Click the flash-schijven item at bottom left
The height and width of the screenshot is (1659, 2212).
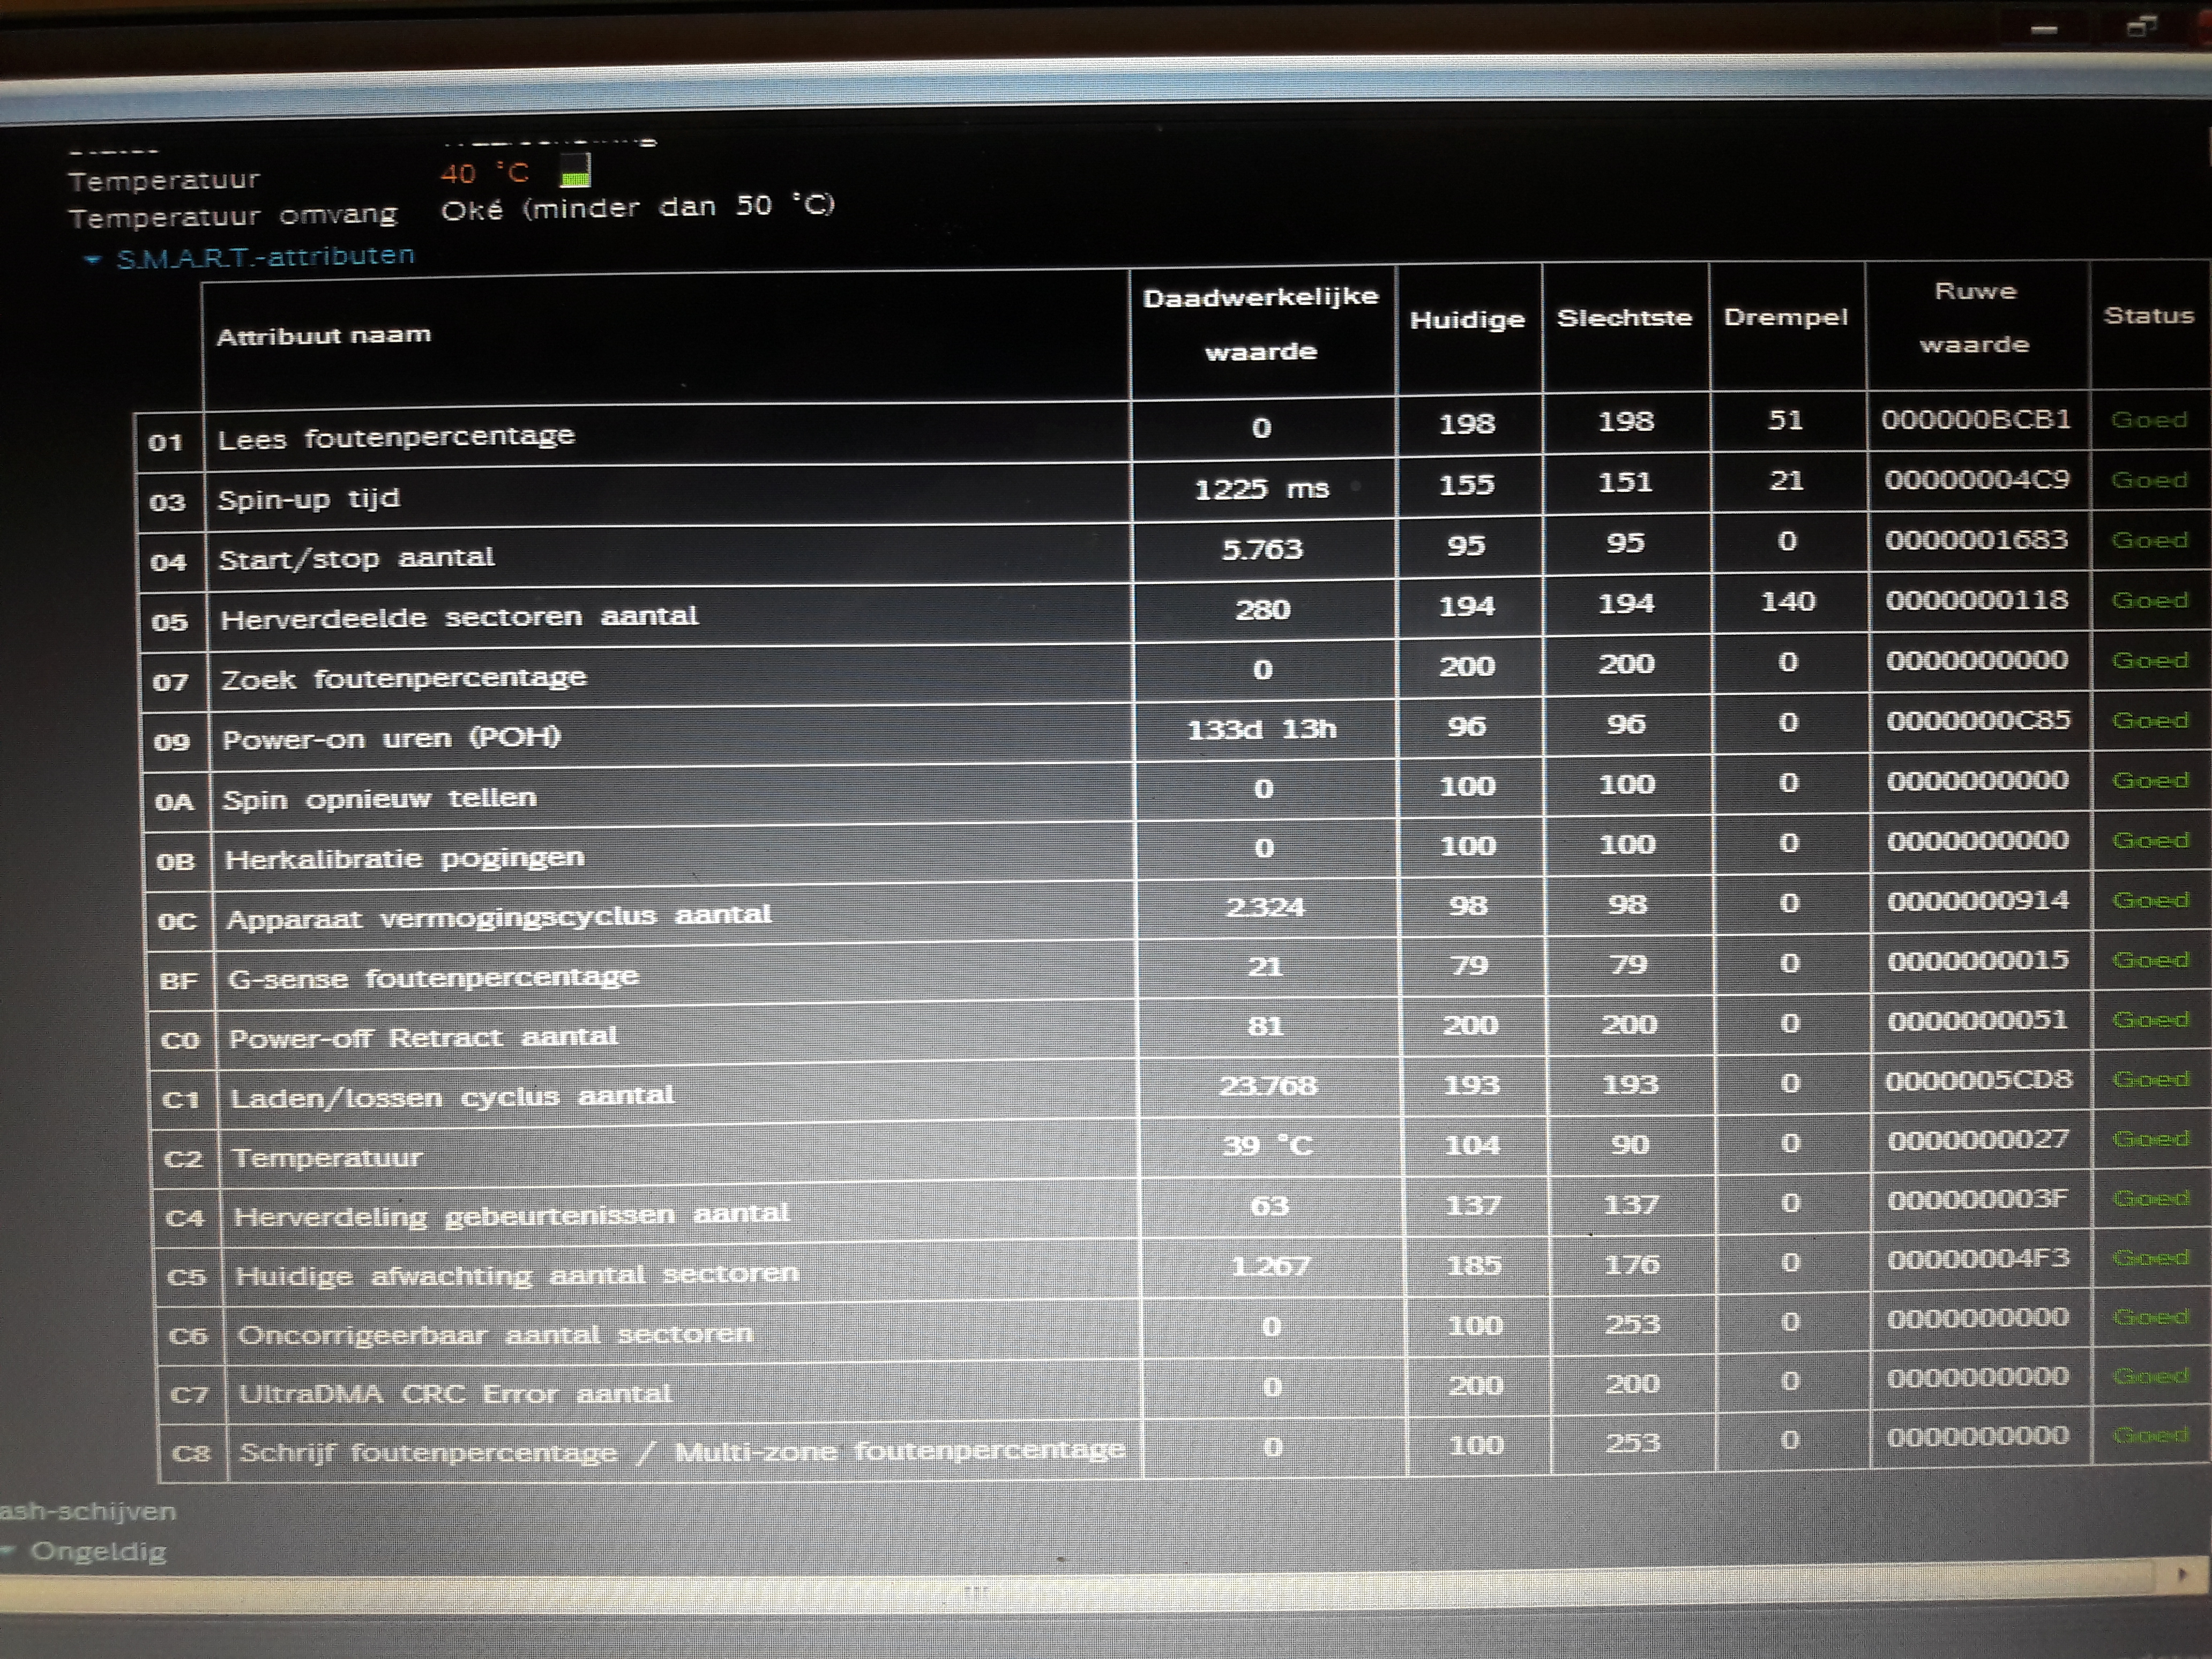coord(87,1511)
